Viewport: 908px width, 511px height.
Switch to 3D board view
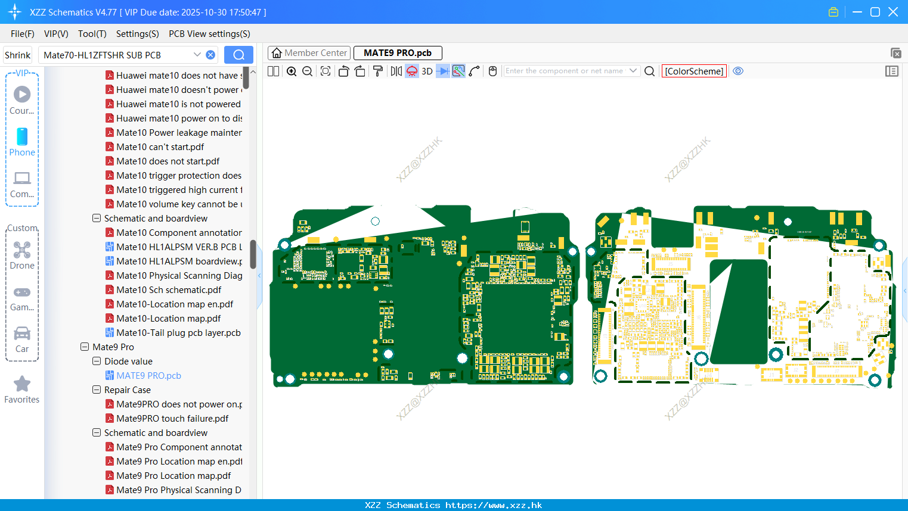coord(427,71)
